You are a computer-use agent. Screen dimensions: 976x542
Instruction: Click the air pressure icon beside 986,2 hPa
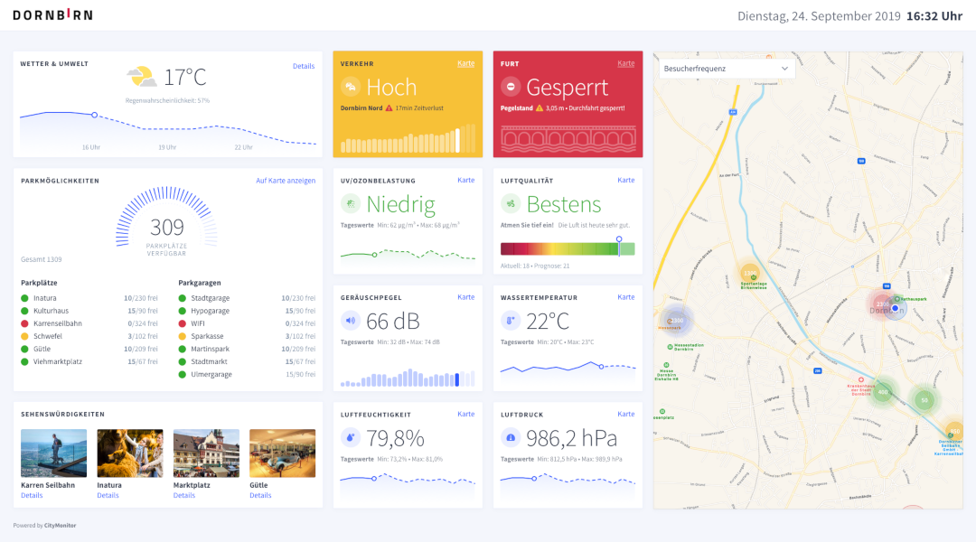(511, 438)
